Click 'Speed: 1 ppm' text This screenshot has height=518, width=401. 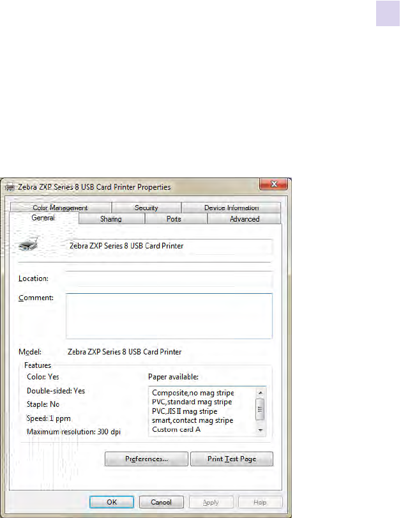[49, 418]
